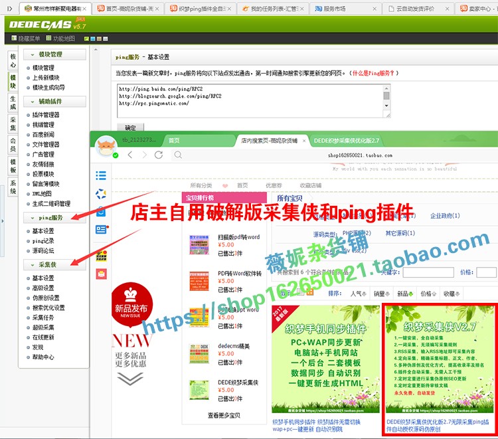Open the DEDE织梦采集侠优化版2.7 tab
This screenshot has height=439, width=498.
click(346, 141)
